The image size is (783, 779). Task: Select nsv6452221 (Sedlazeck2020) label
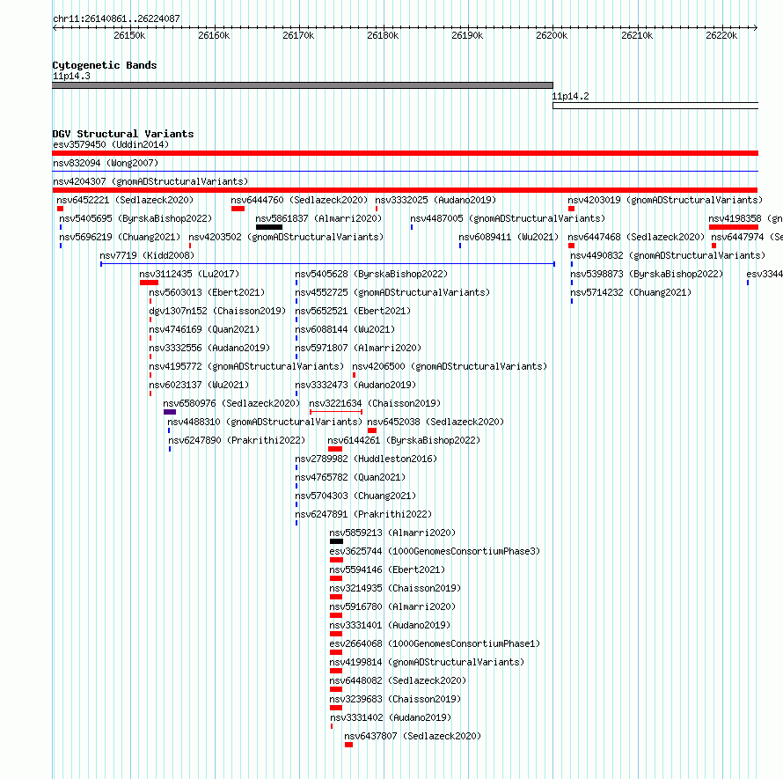click(125, 200)
